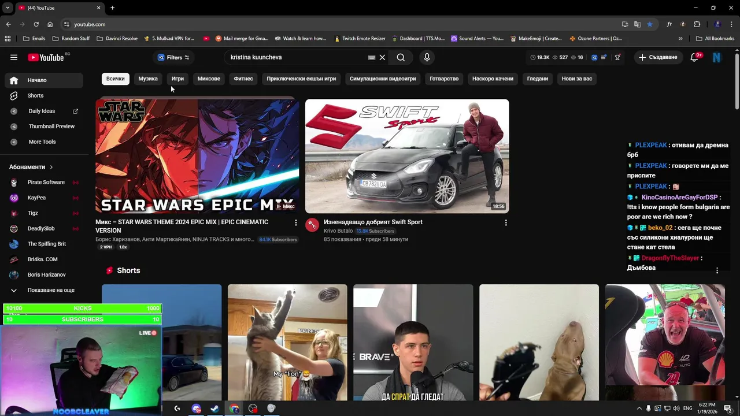Select the Готварство filter chip
Viewport: 740px width, 416px height.
tap(444, 79)
